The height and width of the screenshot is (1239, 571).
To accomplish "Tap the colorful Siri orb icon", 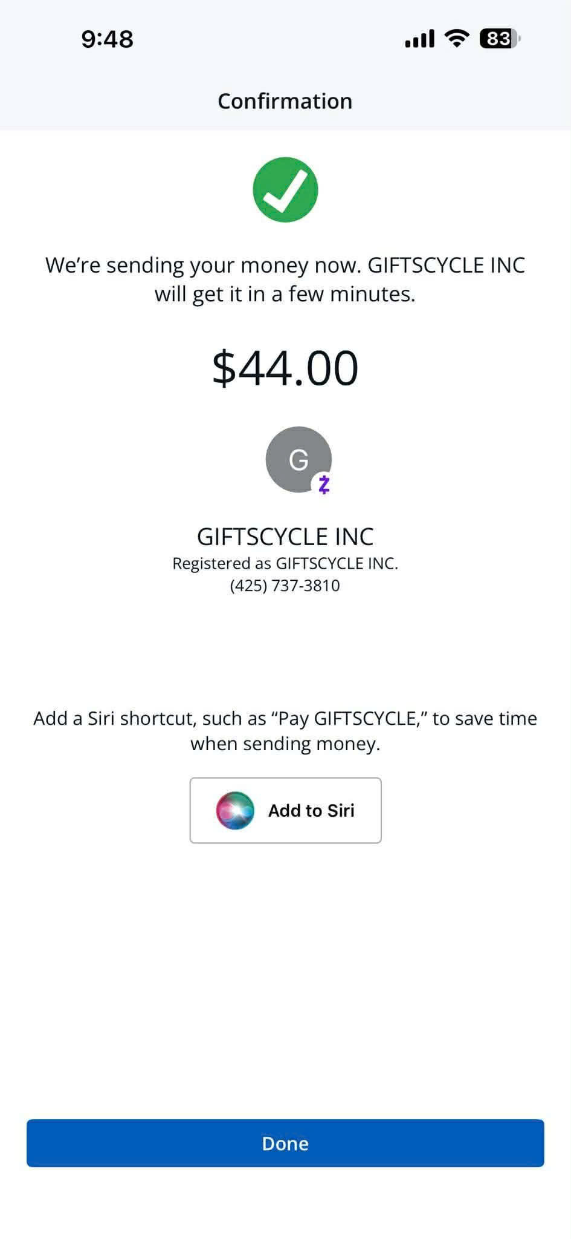I will 235,810.
